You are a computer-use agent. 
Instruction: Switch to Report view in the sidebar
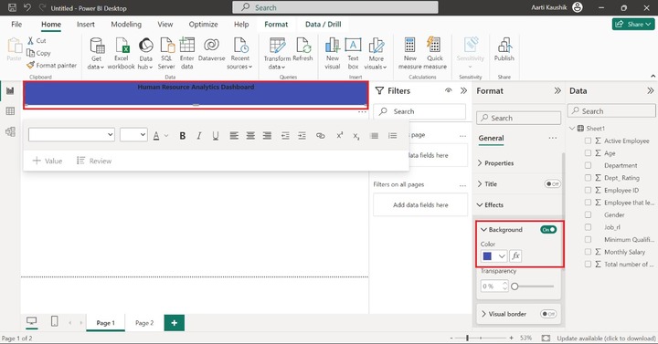pyautogui.click(x=10, y=90)
